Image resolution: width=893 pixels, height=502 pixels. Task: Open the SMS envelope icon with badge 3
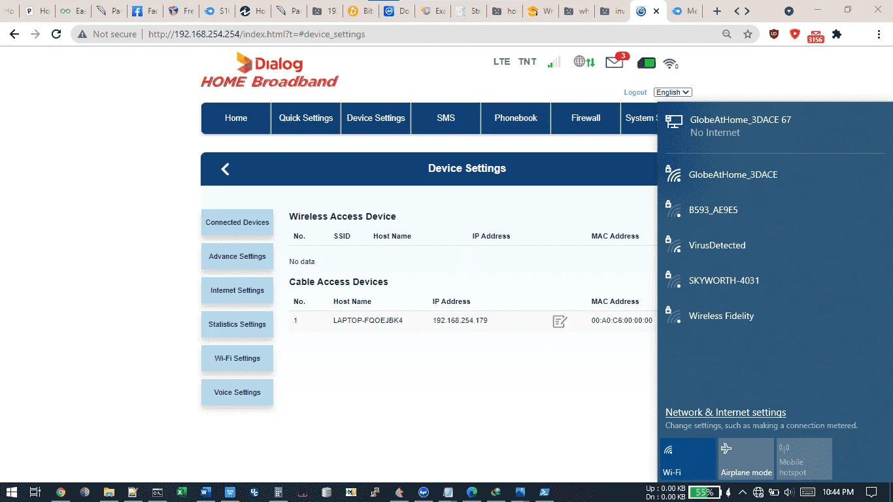coord(616,61)
